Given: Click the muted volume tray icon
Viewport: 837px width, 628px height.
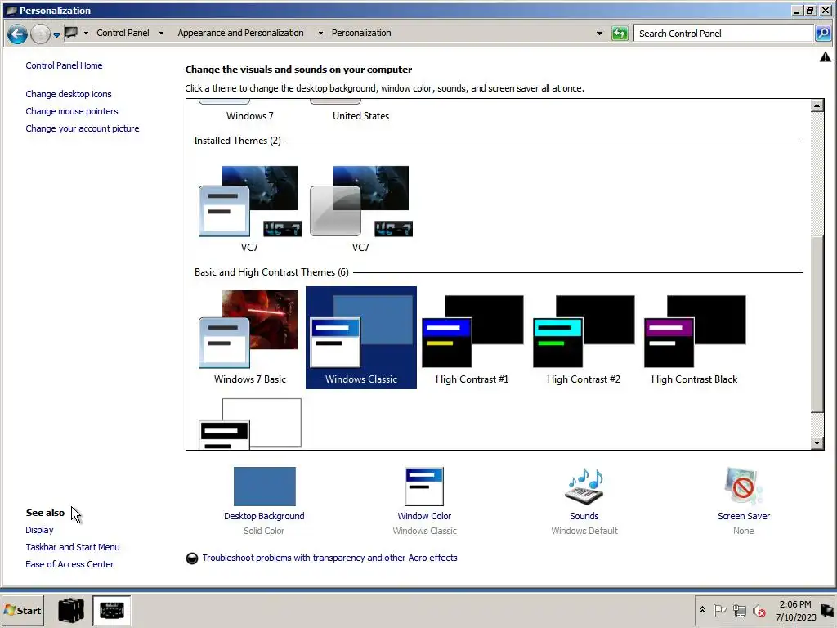Looking at the screenshot, I should (759, 610).
